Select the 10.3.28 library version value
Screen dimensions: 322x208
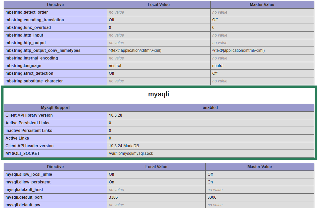[x=115, y=115]
